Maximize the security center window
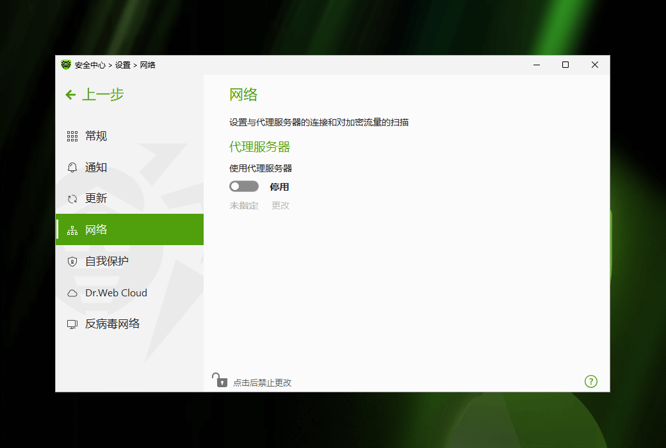This screenshot has height=448, width=666. 565,65
